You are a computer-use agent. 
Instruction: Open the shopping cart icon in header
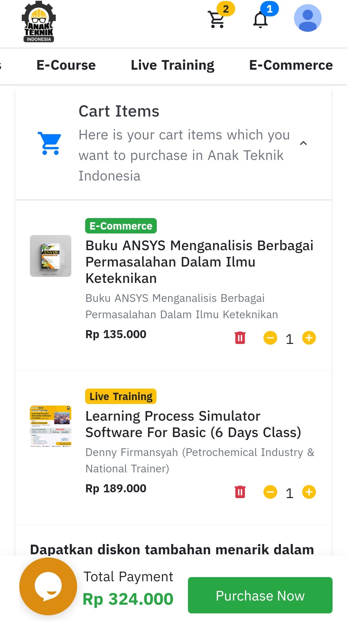coord(217,19)
